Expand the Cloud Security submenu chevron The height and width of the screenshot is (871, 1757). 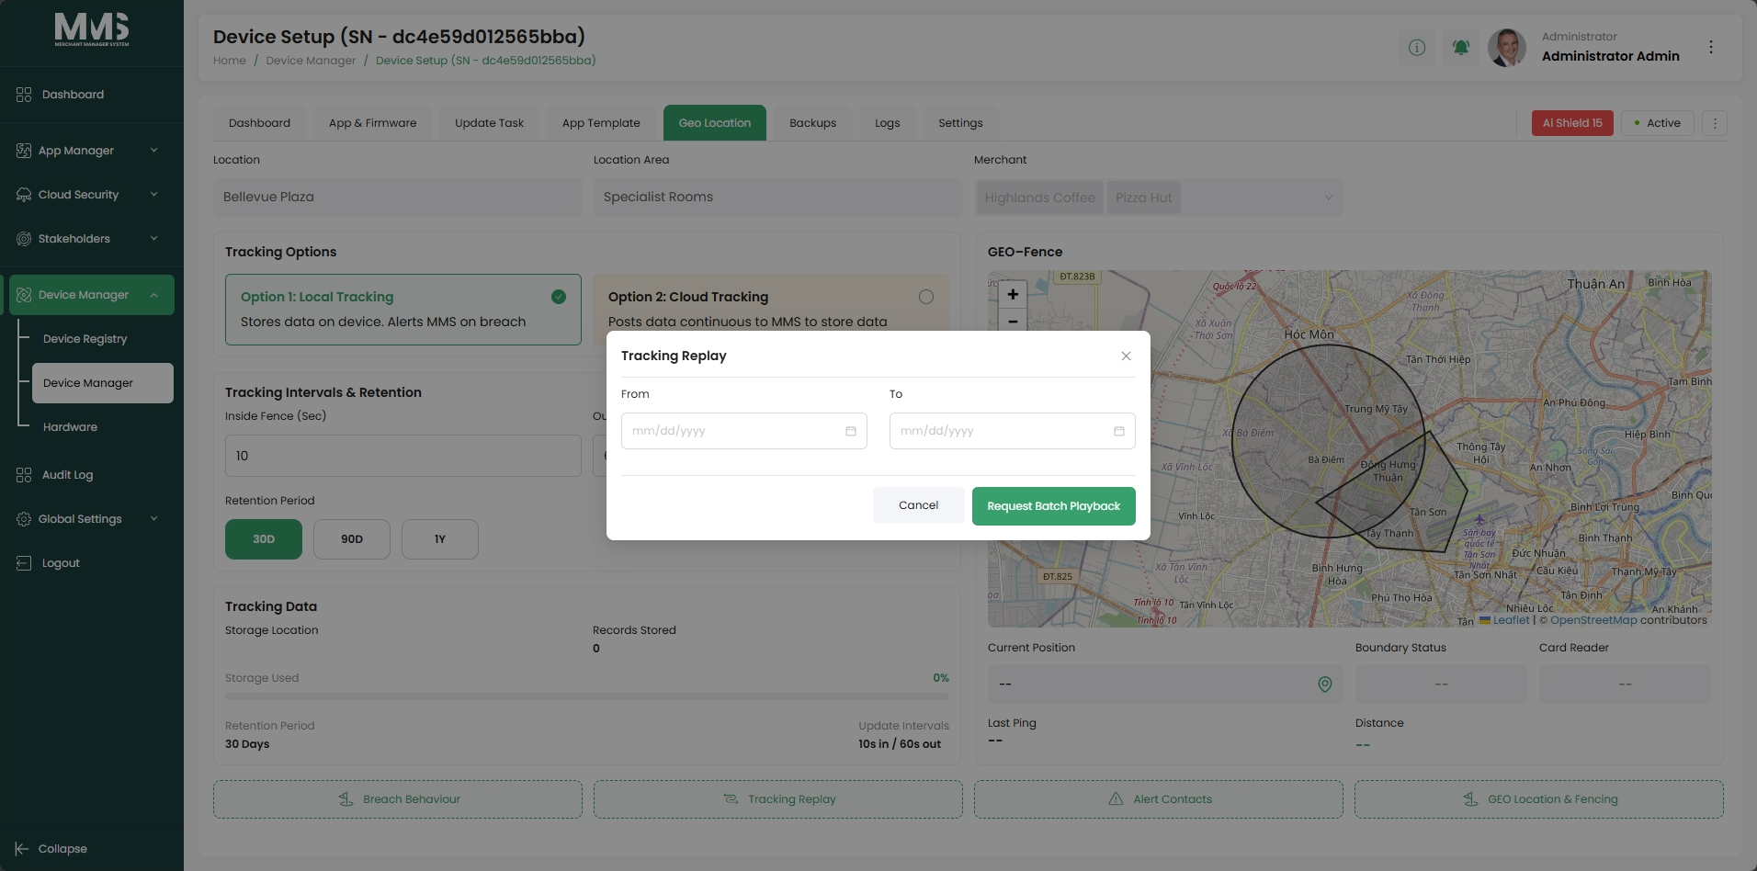153,195
